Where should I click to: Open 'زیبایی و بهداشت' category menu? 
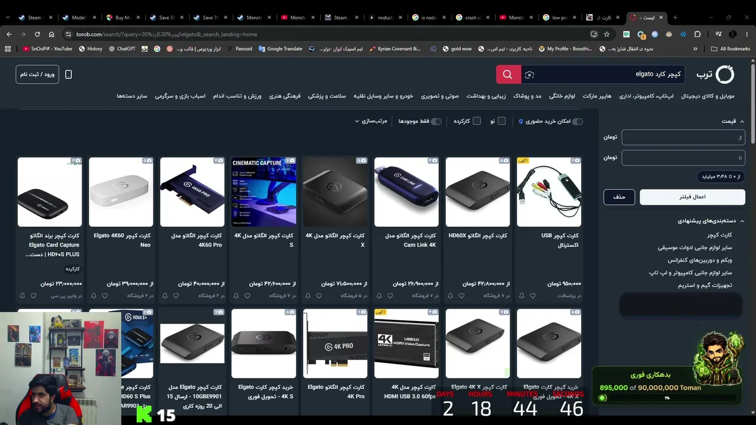(486, 96)
